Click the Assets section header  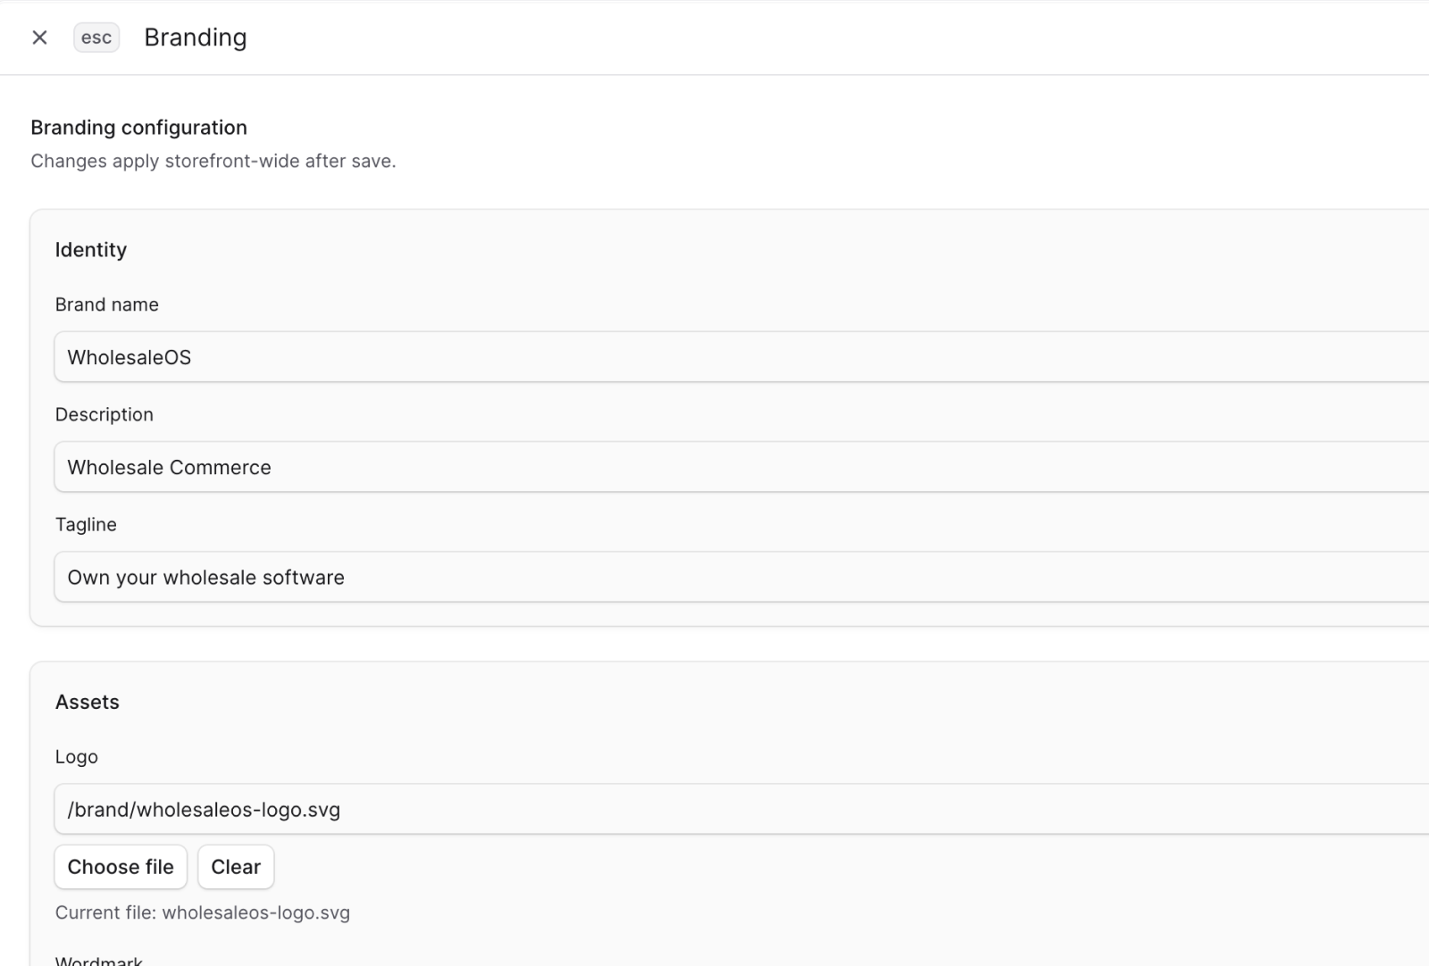point(87,702)
